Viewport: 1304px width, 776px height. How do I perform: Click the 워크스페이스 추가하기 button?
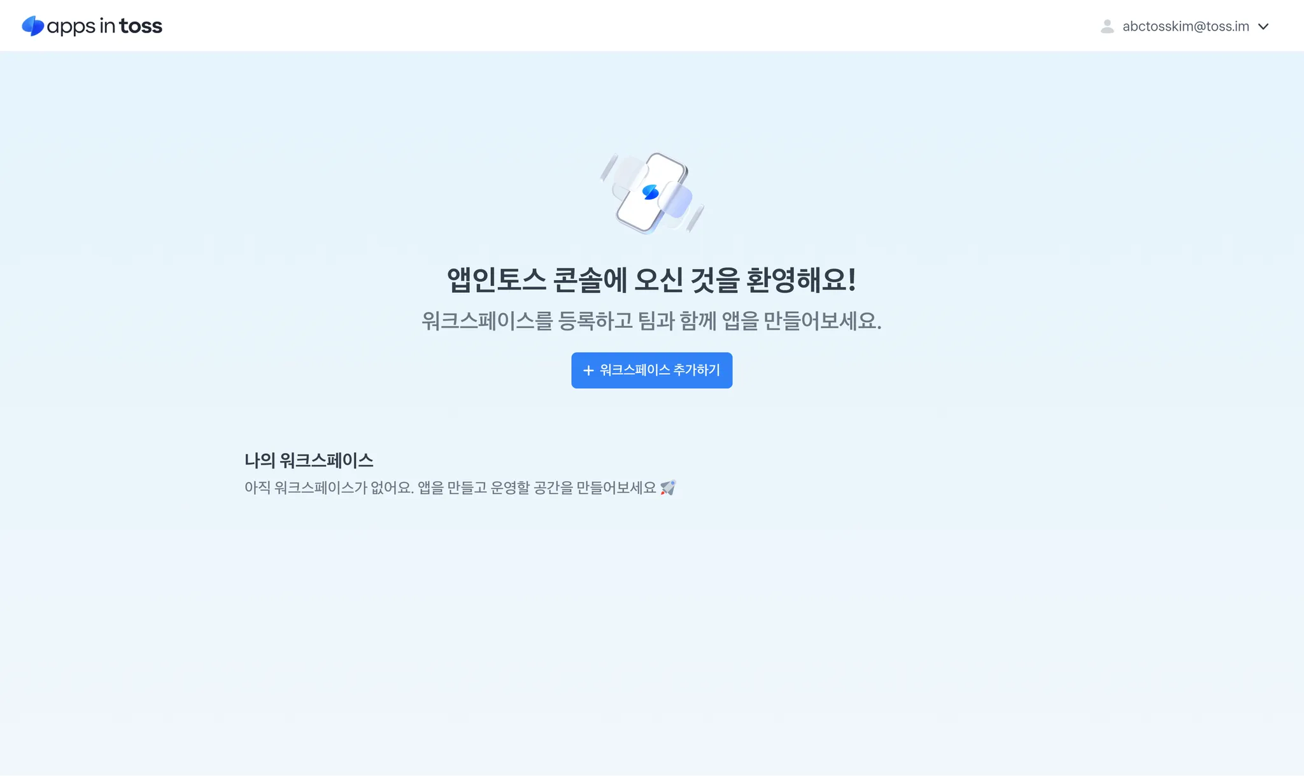[x=651, y=370]
